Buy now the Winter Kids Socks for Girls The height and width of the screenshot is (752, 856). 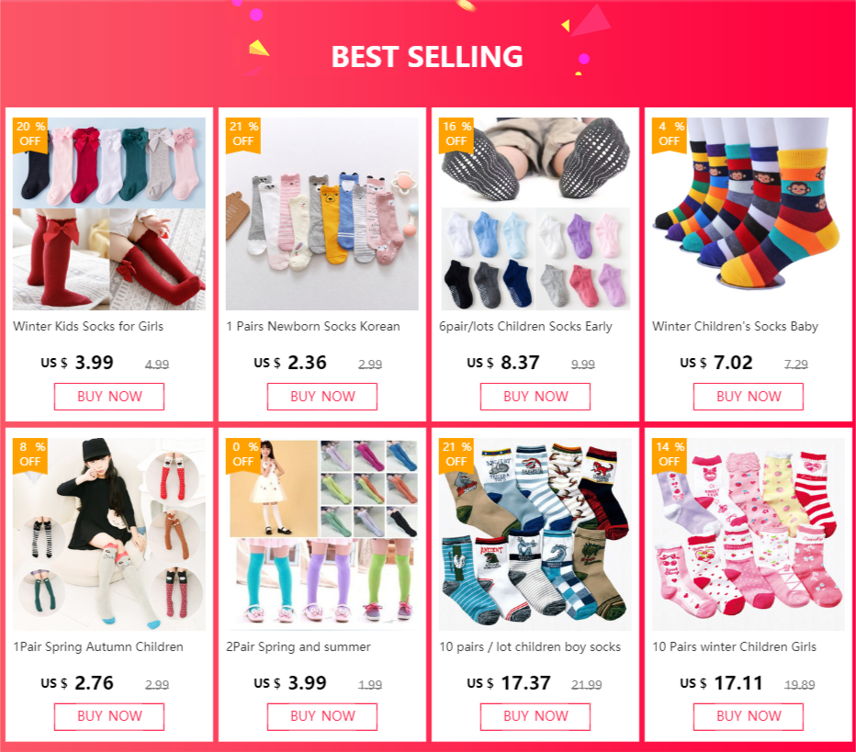[109, 396]
